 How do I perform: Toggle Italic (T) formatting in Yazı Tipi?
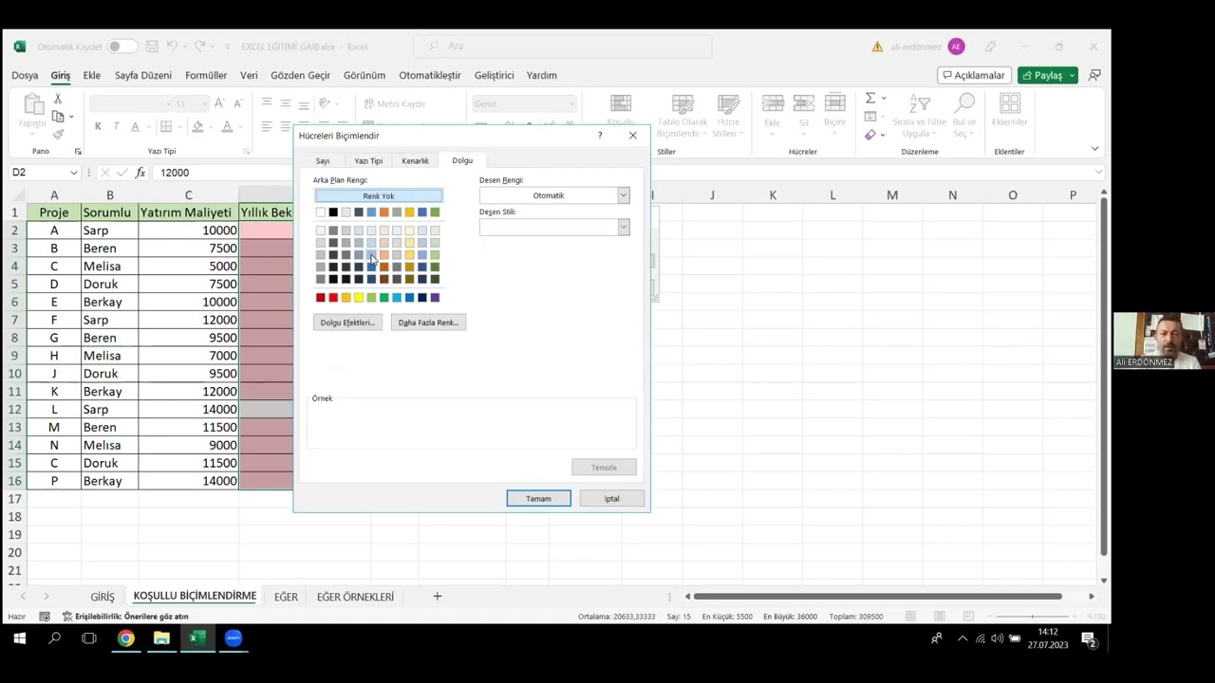coord(116,126)
